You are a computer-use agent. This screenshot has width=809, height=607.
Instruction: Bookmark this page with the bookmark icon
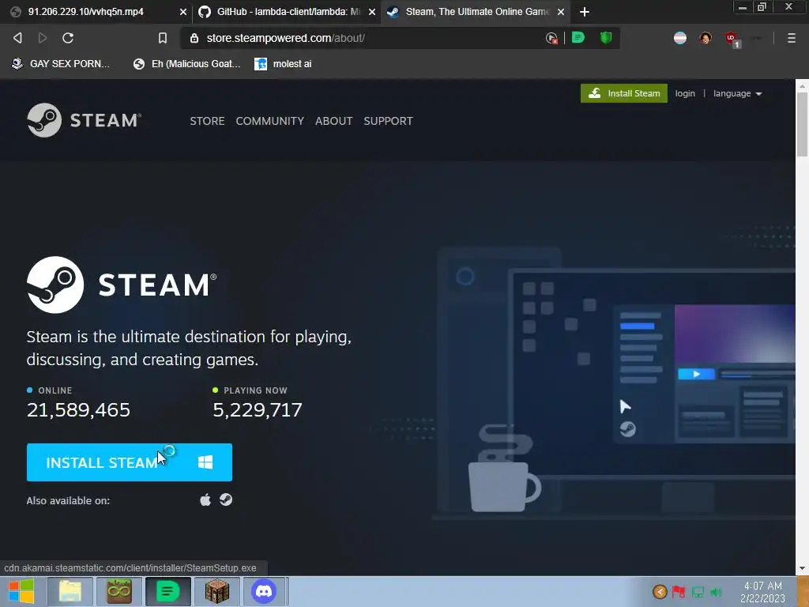tap(163, 38)
